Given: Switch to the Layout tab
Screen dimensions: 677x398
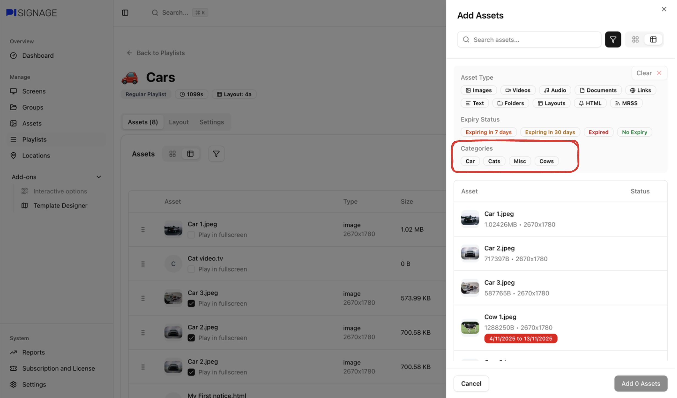Looking at the screenshot, I should 178,122.
